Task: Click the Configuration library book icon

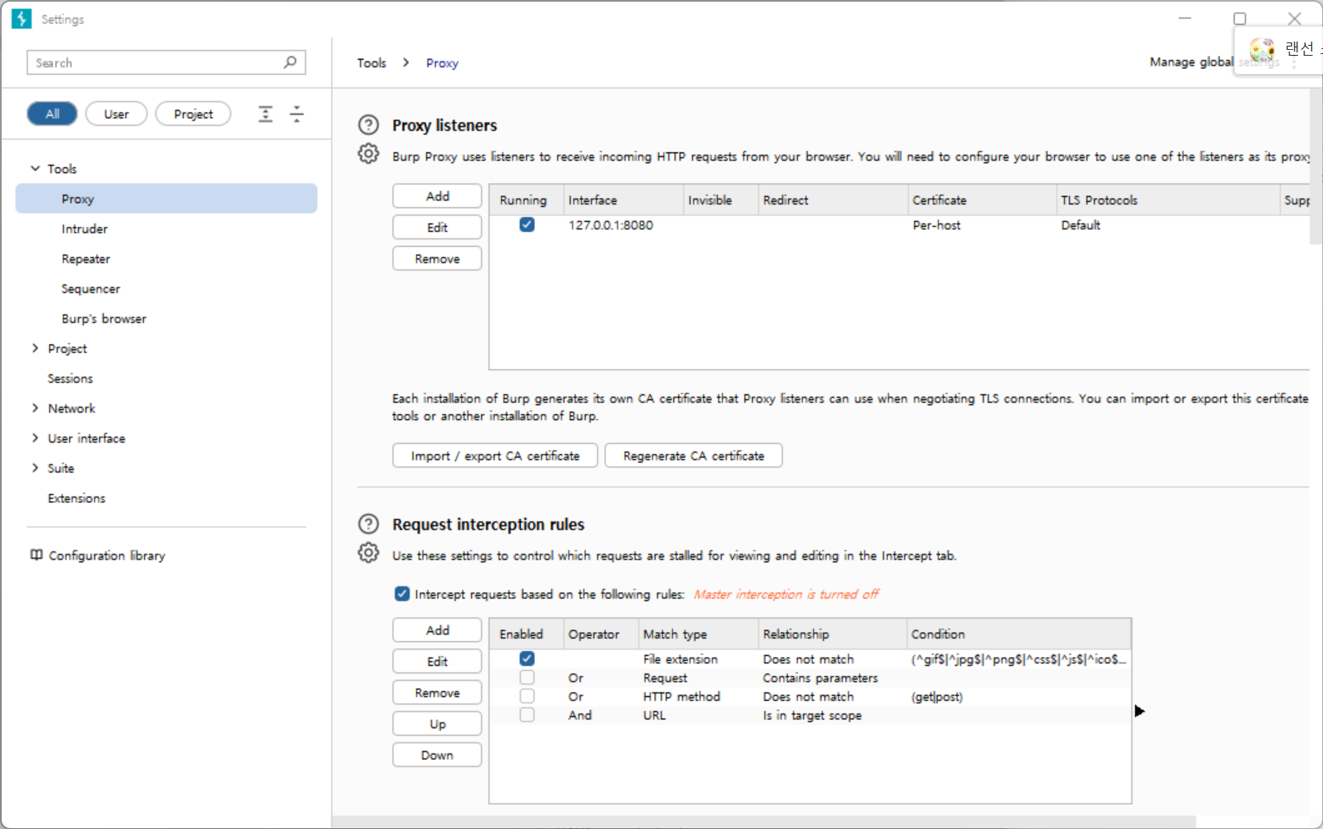Action: (x=37, y=555)
